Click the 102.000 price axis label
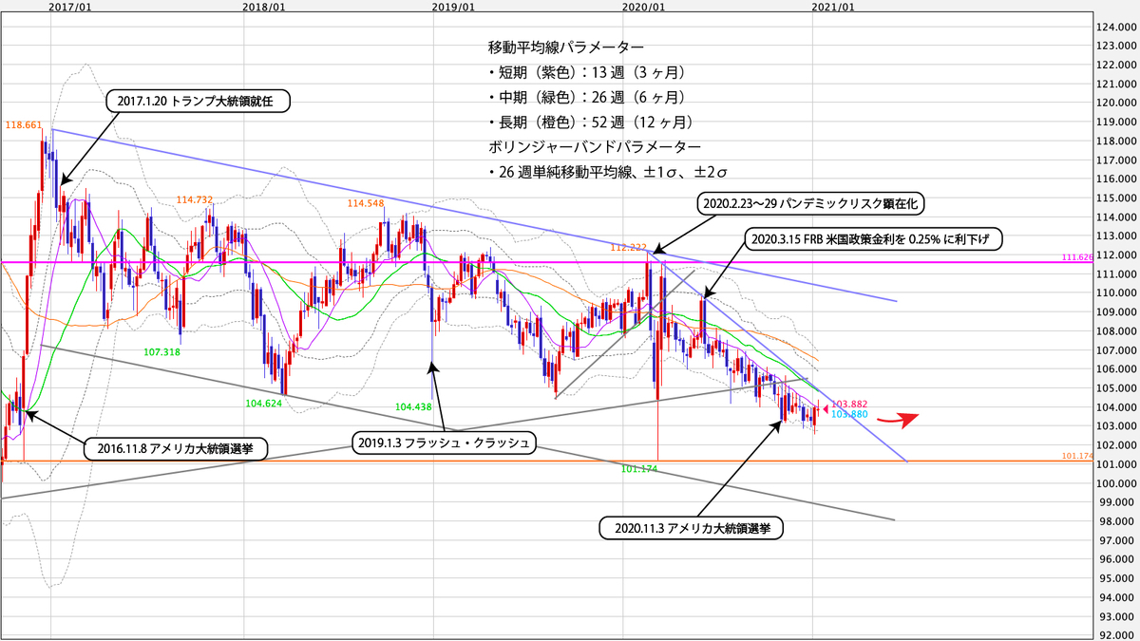 pyautogui.click(x=1114, y=445)
